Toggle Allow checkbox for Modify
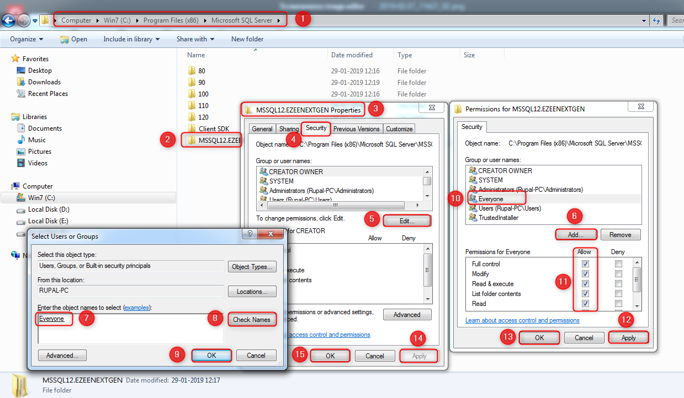This screenshot has width=684, height=398. 585,274
